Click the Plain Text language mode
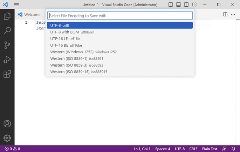The image size is (240, 152). tap(210, 149)
